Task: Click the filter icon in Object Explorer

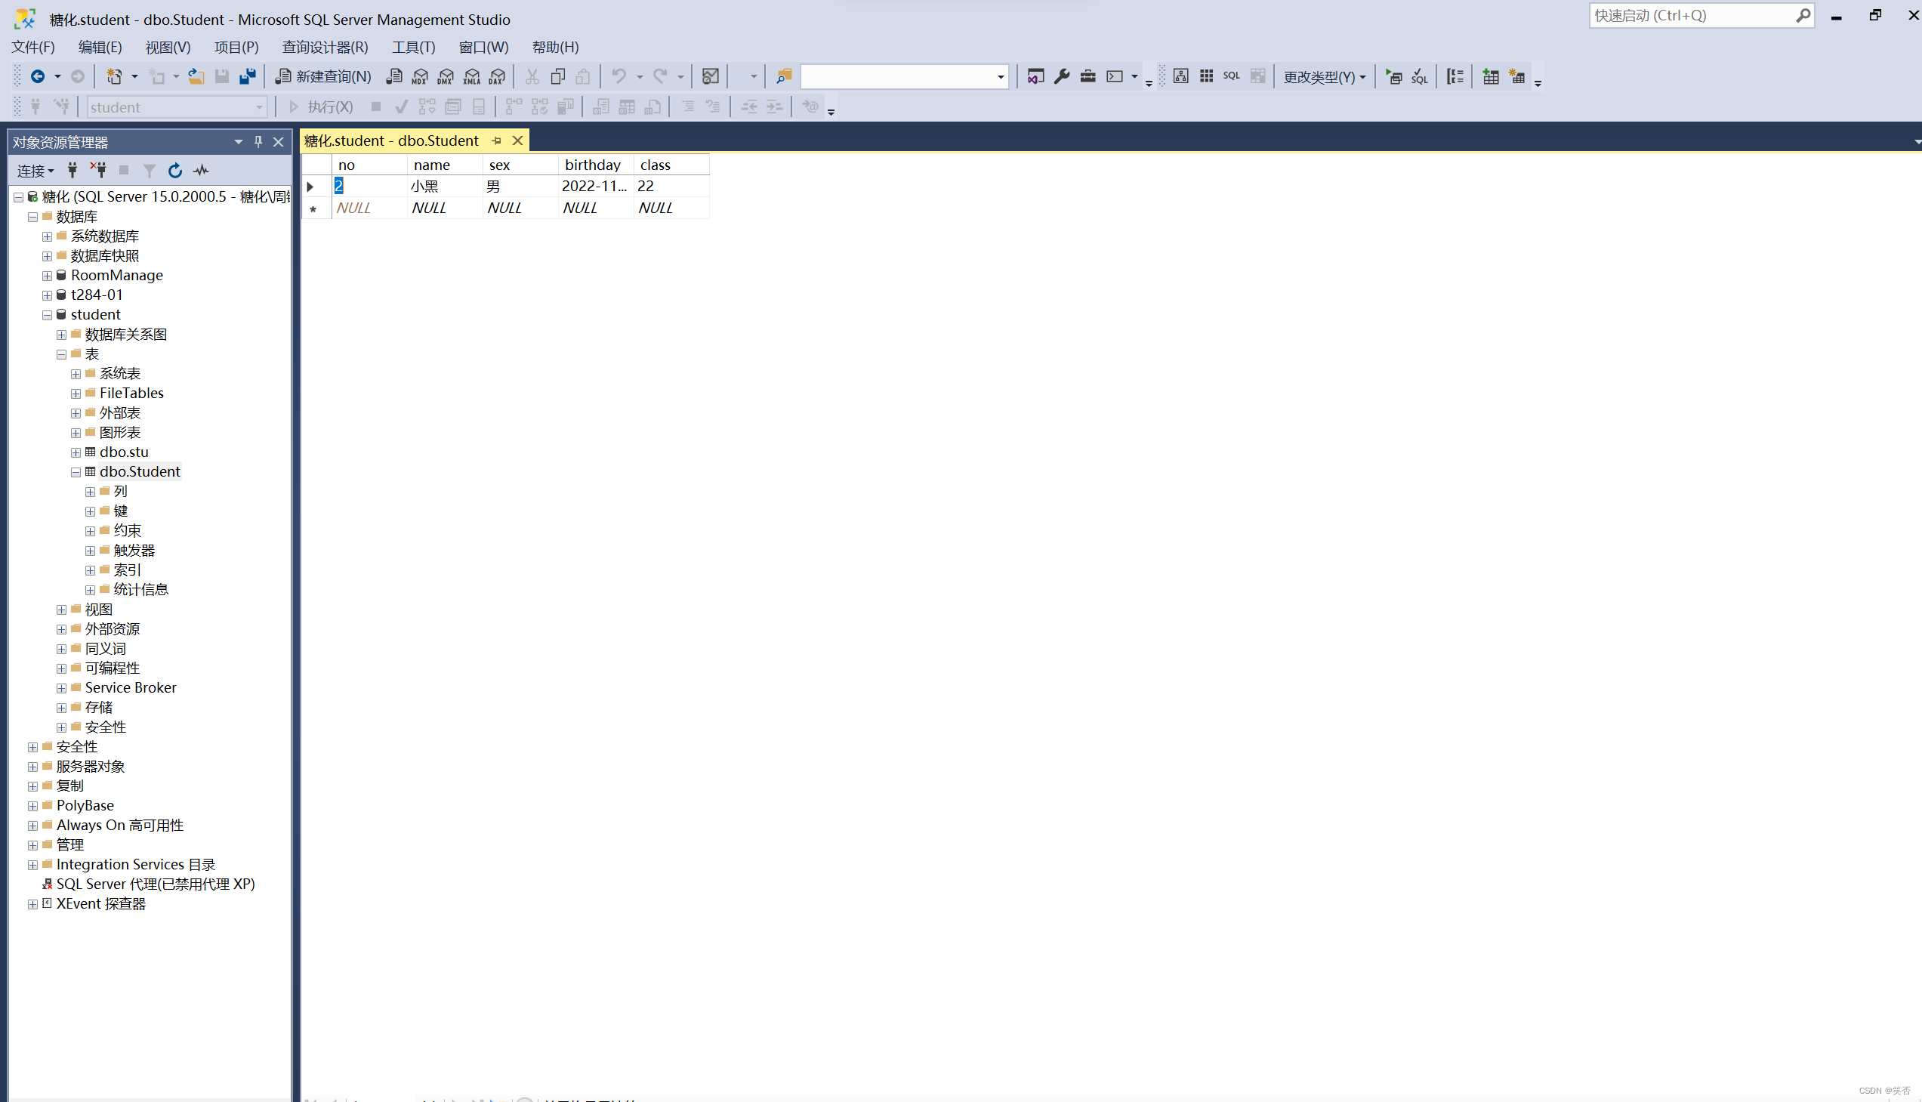Action: tap(149, 170)
